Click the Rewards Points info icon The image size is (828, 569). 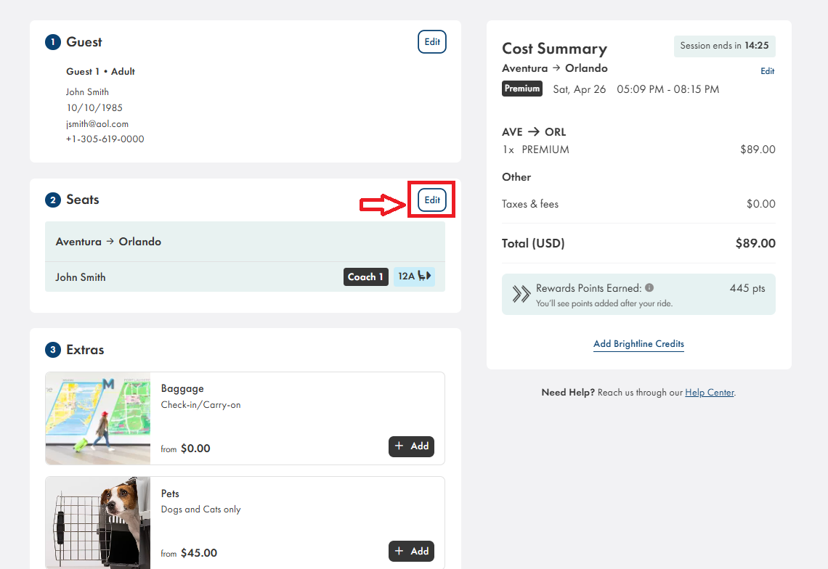tap(649, 287)
